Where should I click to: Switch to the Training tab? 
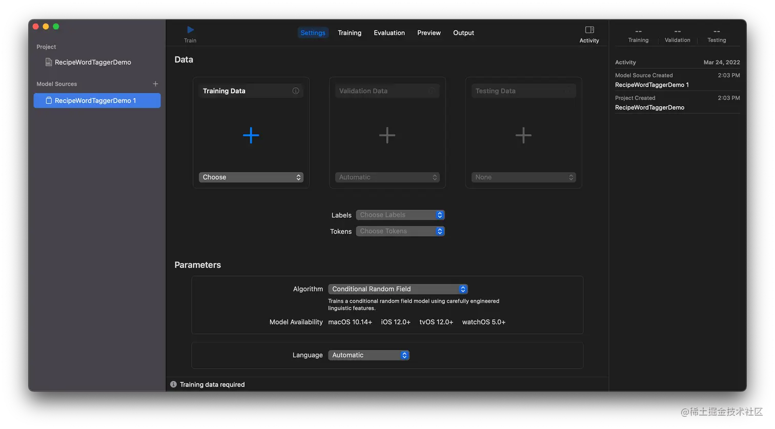(349, 32)
